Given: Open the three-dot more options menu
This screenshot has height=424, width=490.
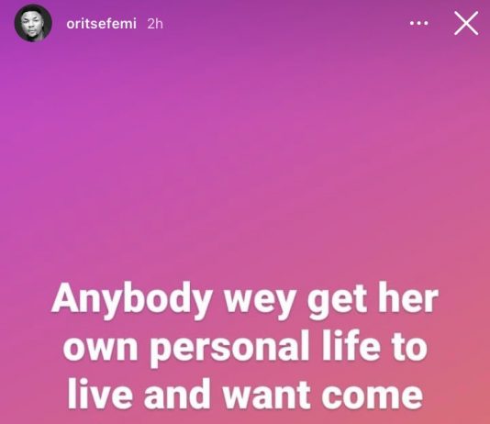Looking at the screenshot, I should coord(418,23).
